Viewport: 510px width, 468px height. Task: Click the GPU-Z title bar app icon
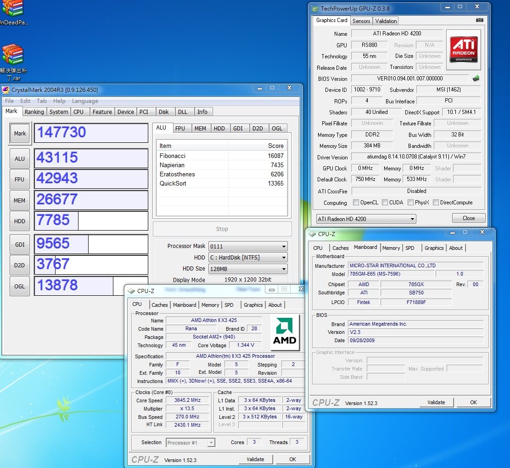315,8
